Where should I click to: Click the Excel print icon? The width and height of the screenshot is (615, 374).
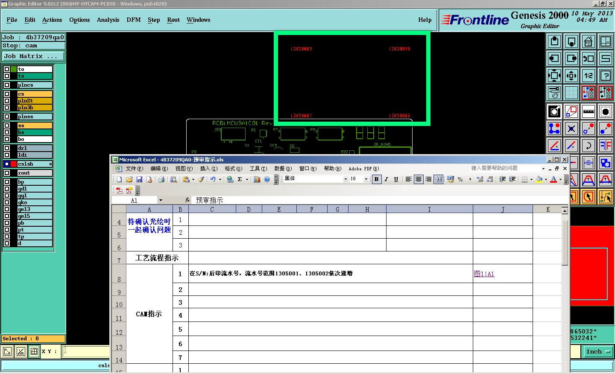161,179
